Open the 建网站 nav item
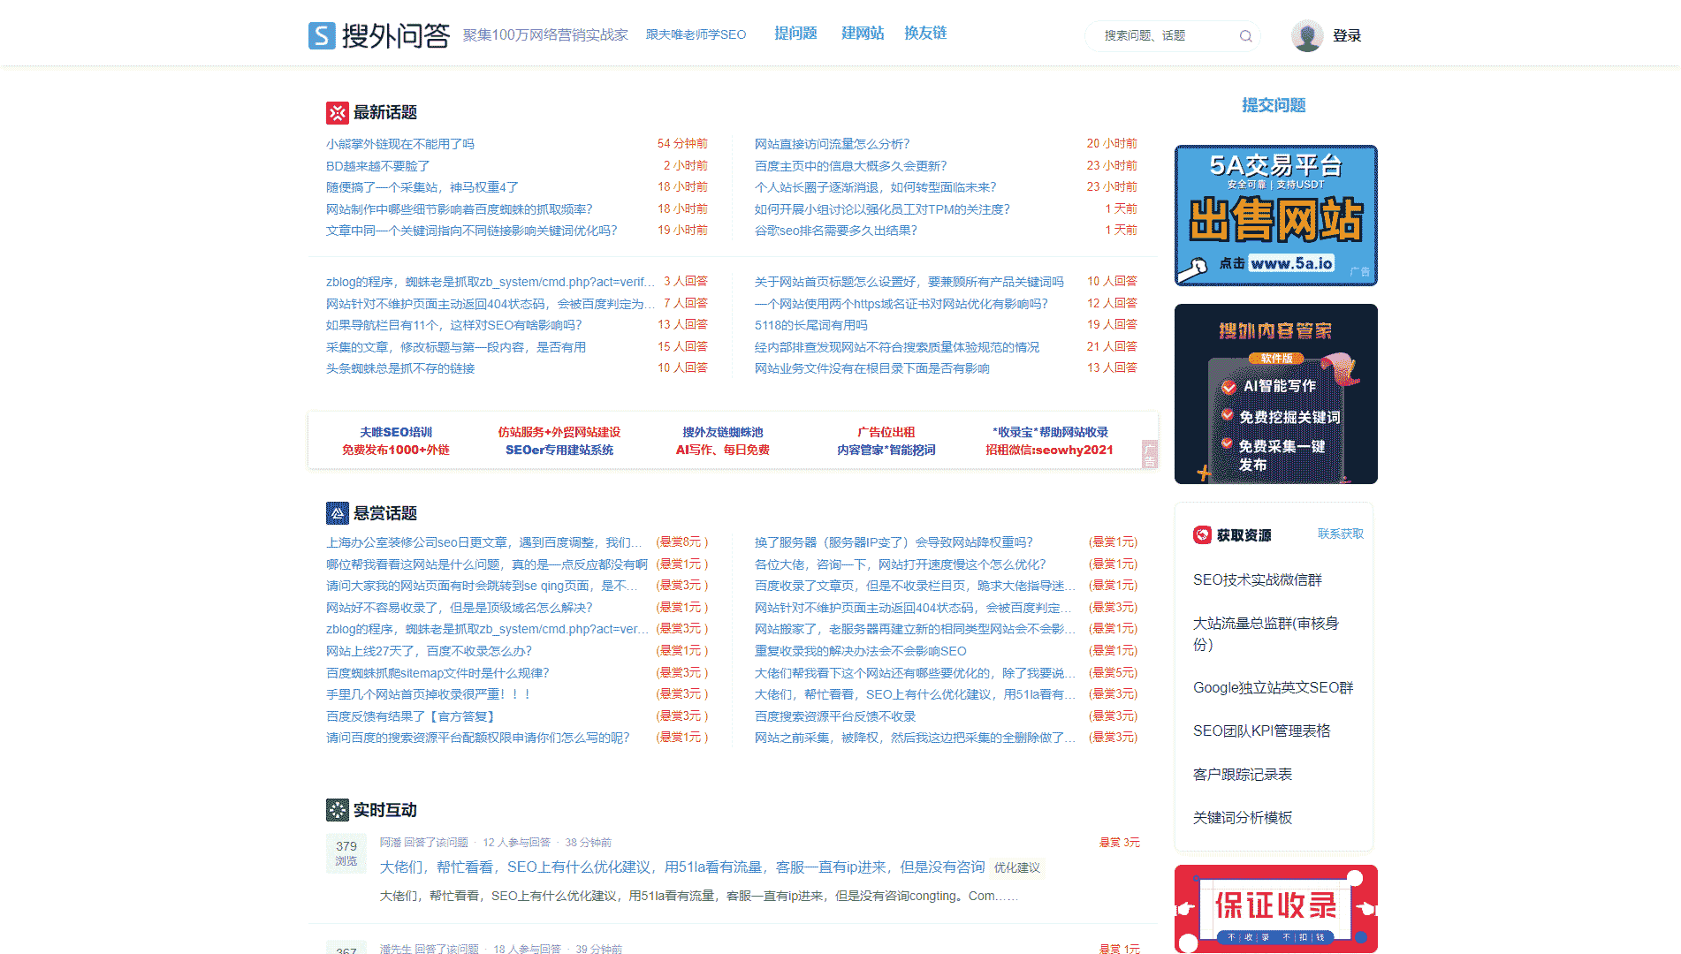 [863, 34]
